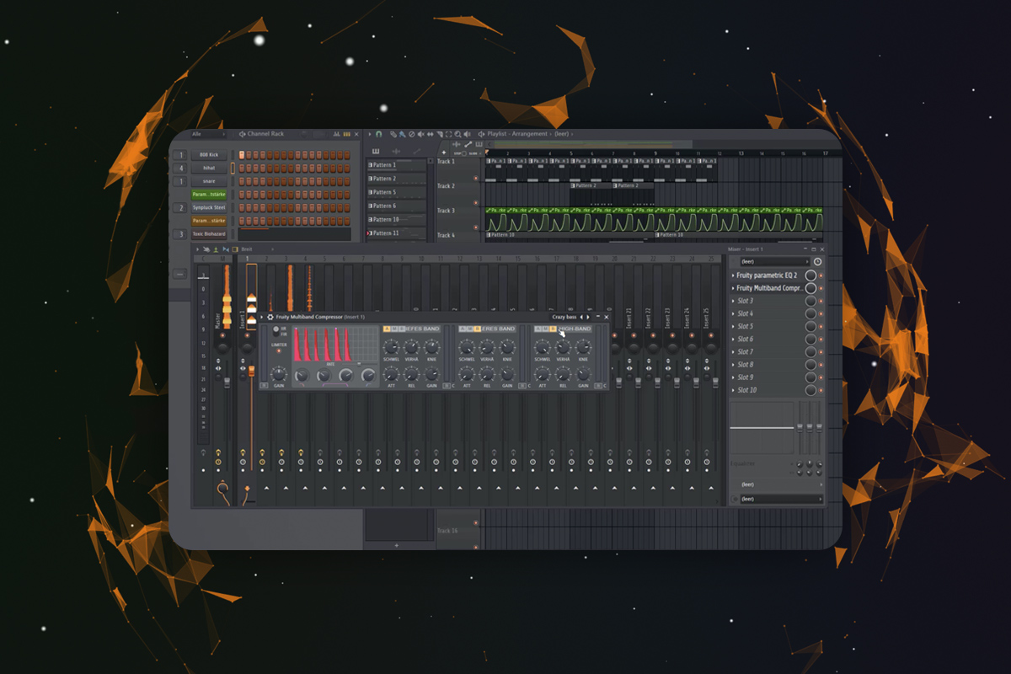Click the Slide tool icon in the playlist

point(431,134)
